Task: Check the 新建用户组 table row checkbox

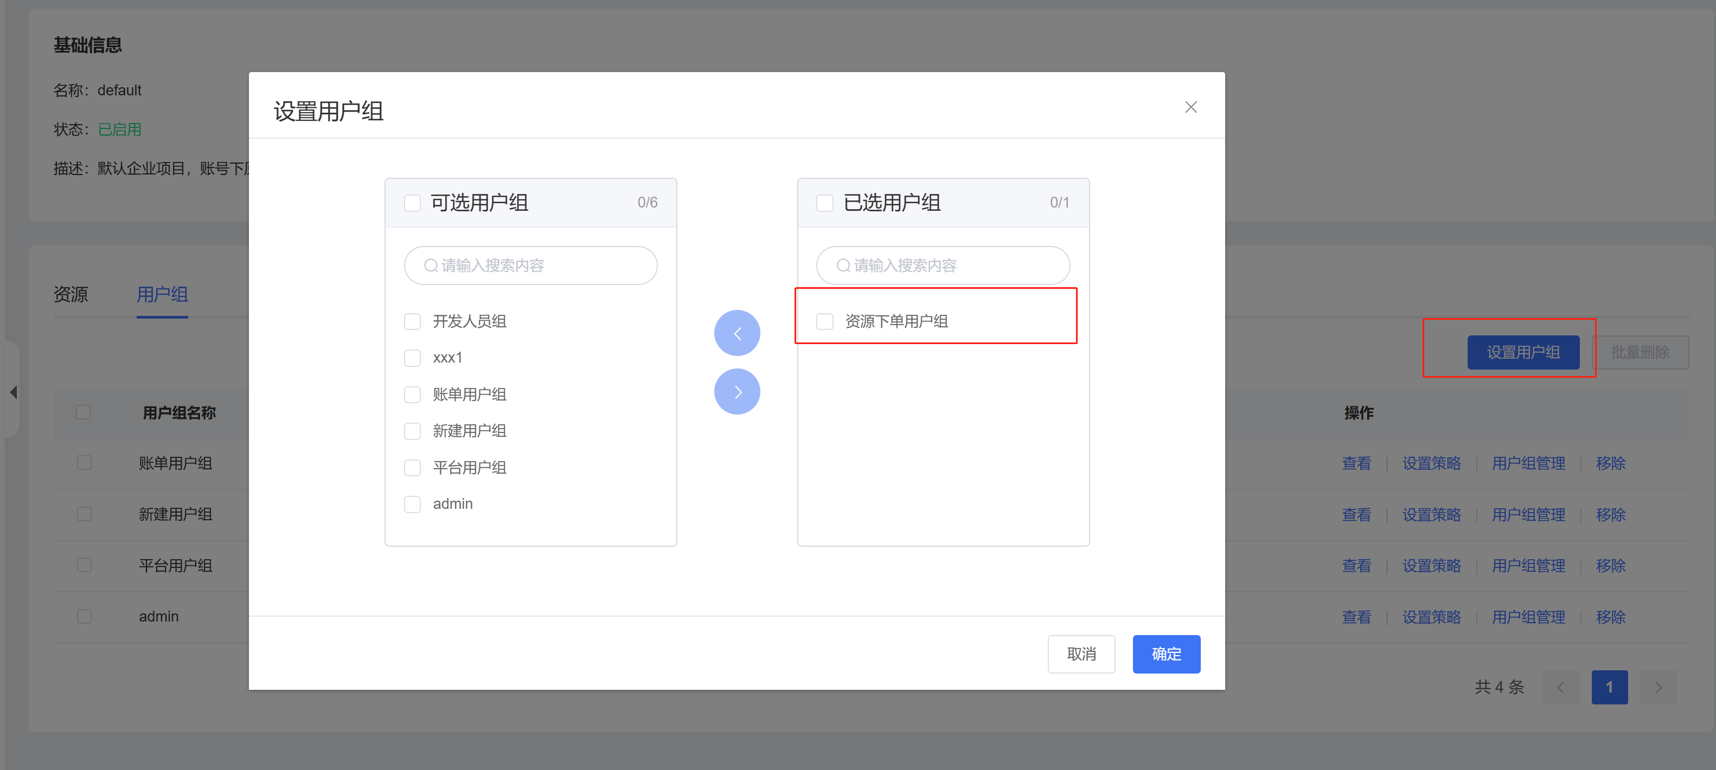Action: [x=84, y=514]
